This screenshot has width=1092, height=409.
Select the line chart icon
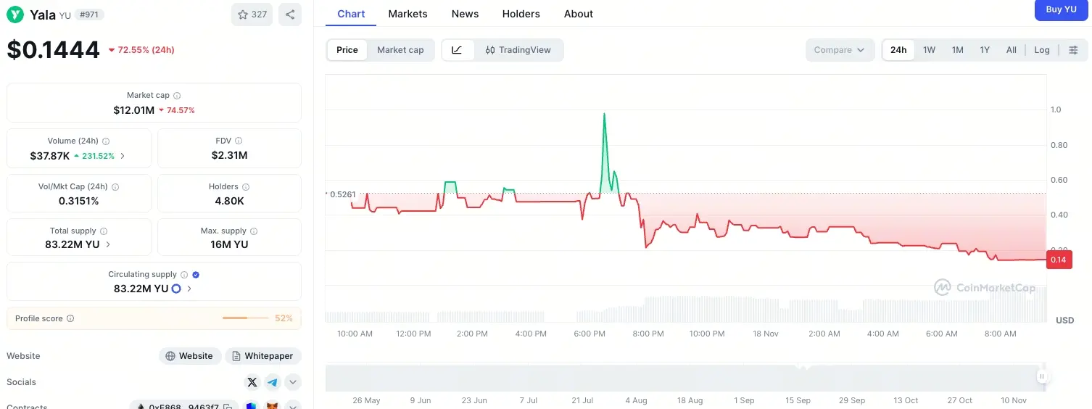coord(457,50)
